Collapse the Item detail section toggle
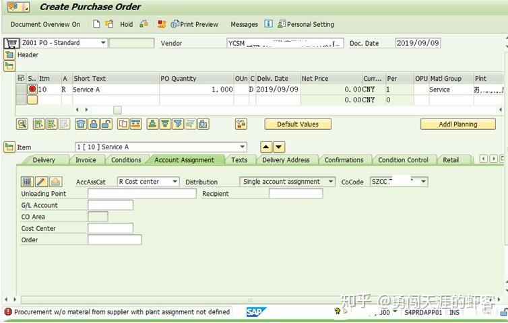The height and width of the screenshot is (323, 508). click(x=9, y=147)
